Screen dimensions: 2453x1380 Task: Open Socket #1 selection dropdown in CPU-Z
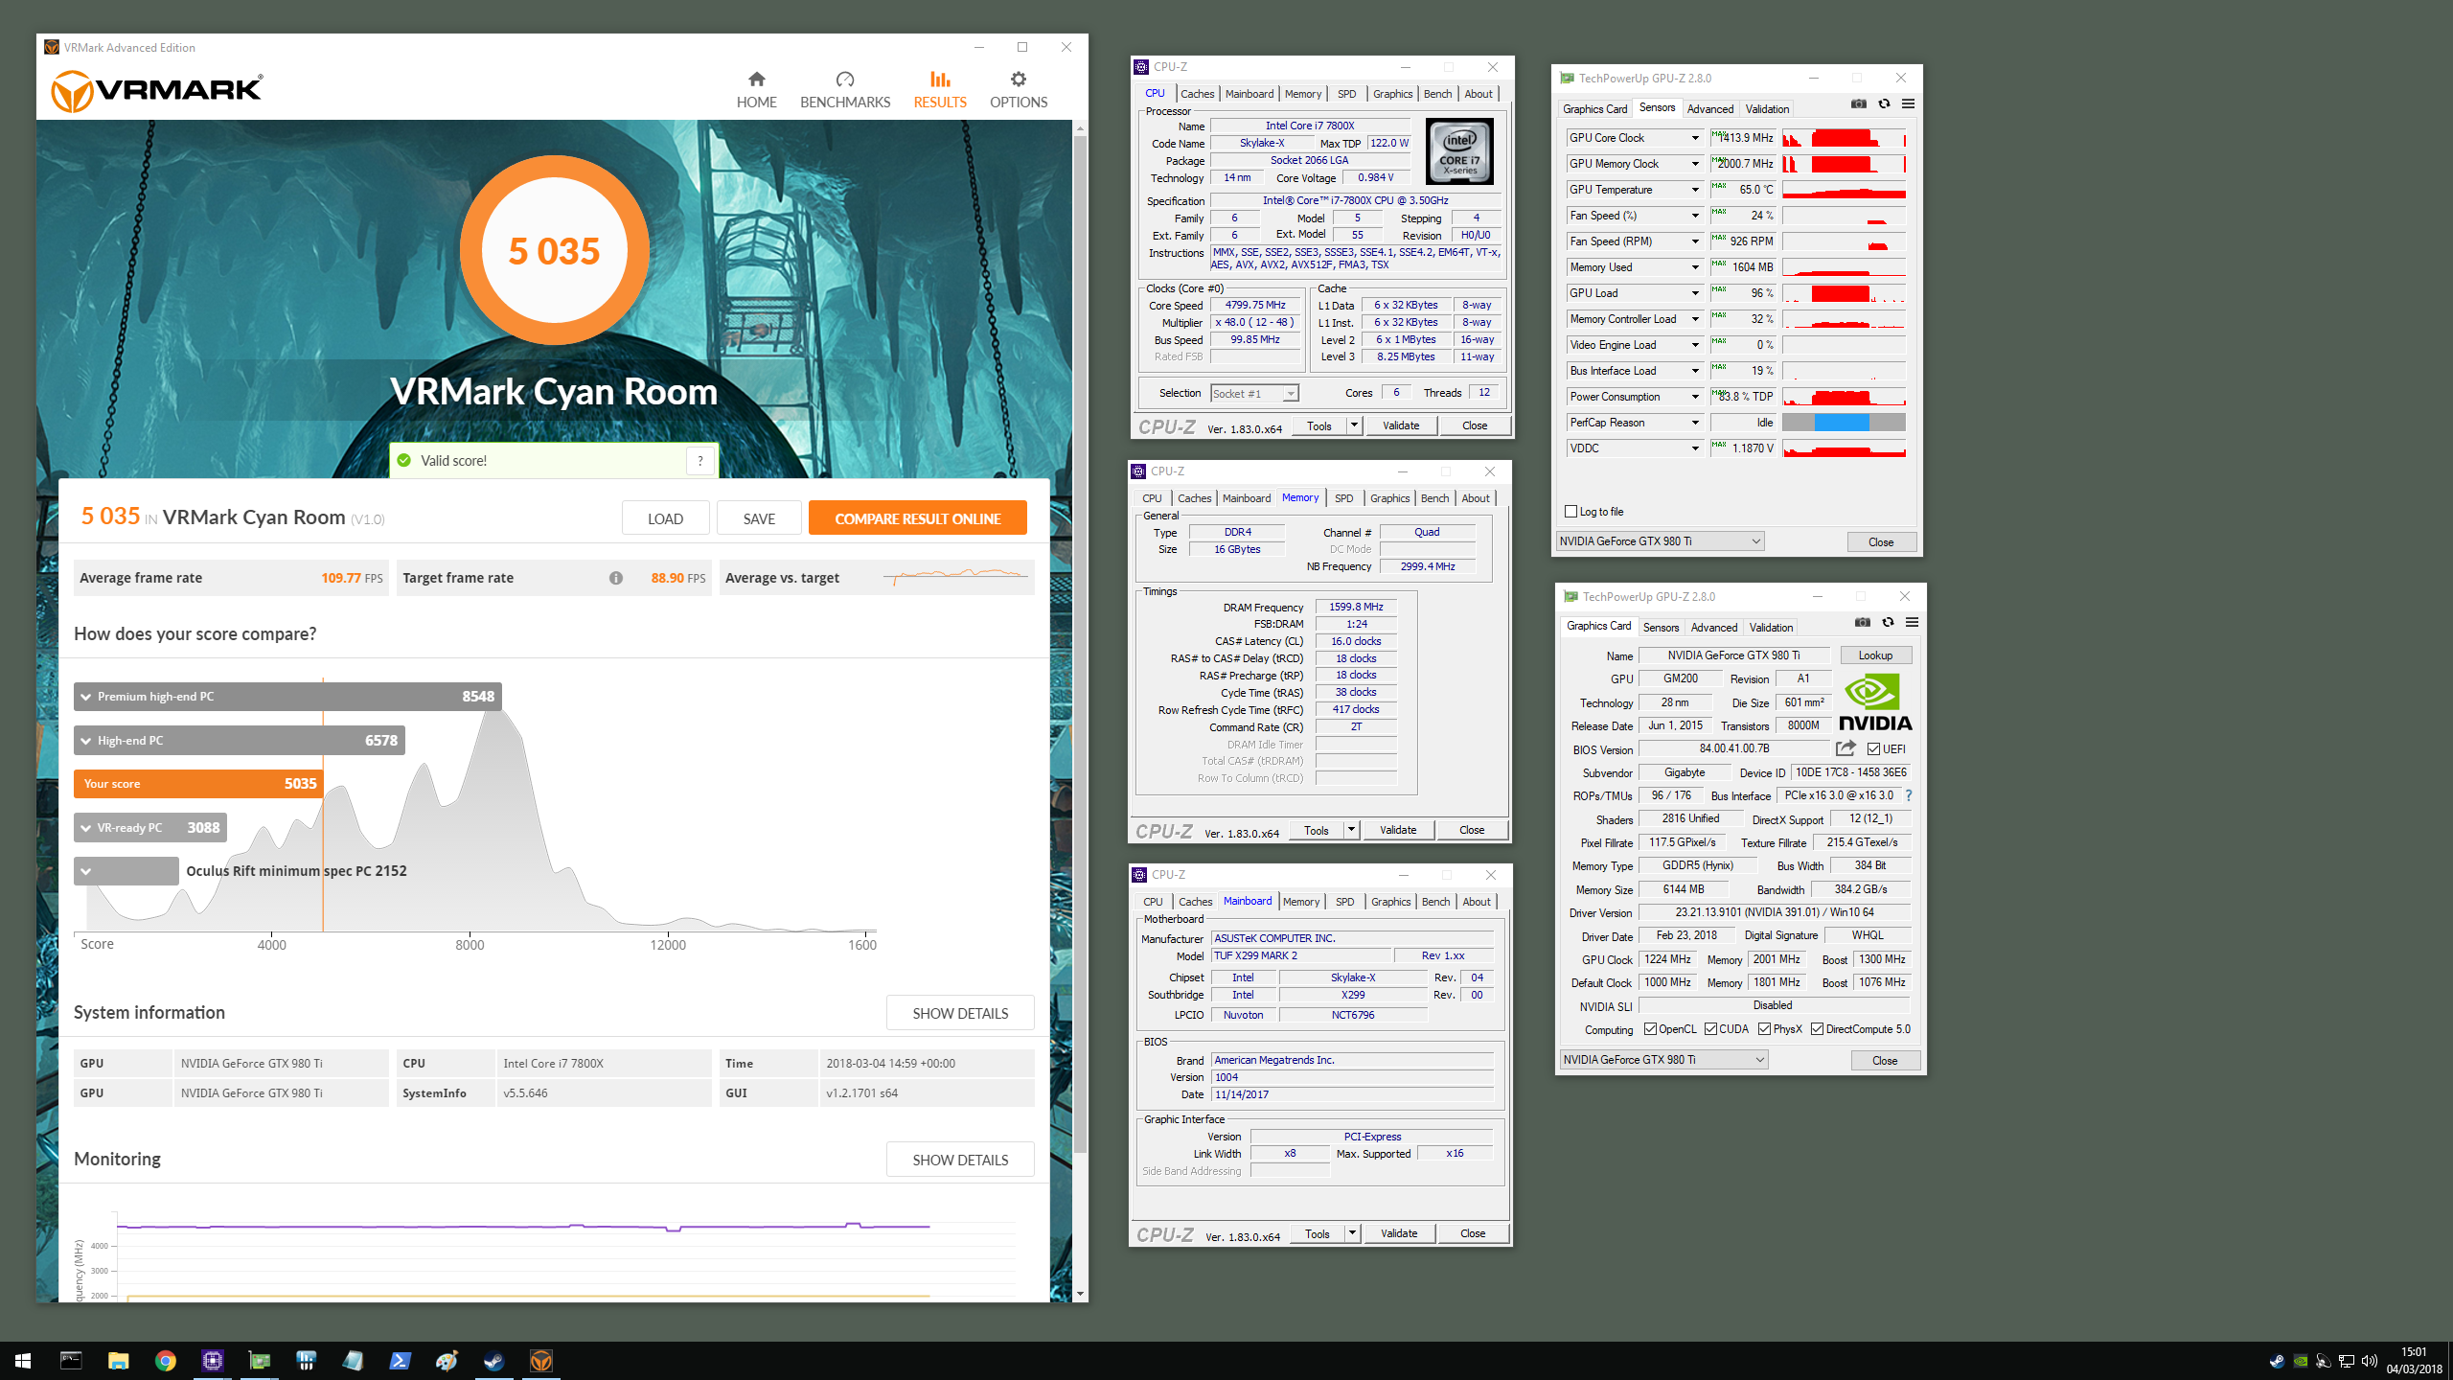(x=1254, y=394)
